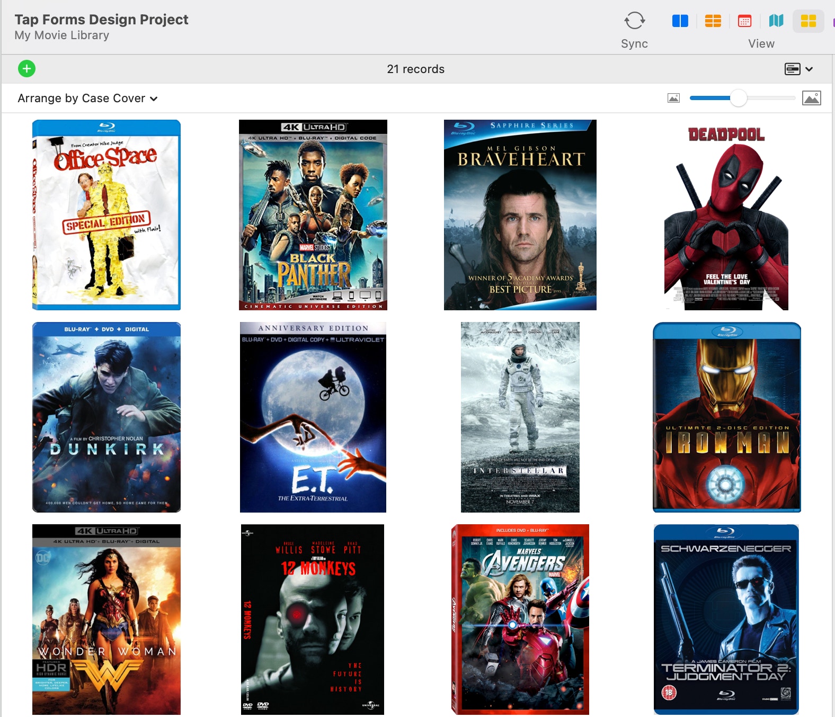Open the Arrange by Case Cover dropdown
This screenshot has width=835, height=717.
point(87,98)
